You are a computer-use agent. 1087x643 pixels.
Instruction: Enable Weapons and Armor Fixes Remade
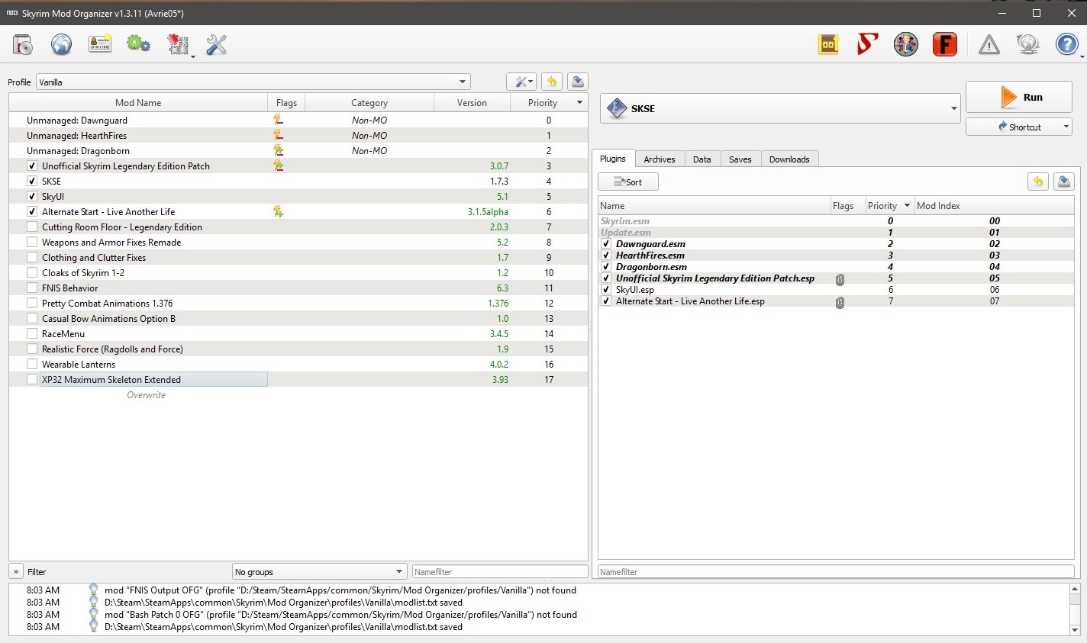(x=32, y=243)
